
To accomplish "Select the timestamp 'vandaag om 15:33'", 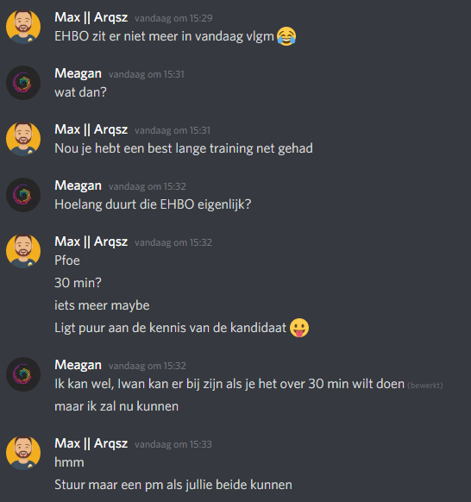I will tap(173, 444).
